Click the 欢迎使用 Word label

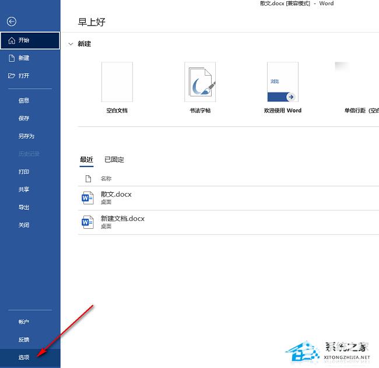[283, 111]
